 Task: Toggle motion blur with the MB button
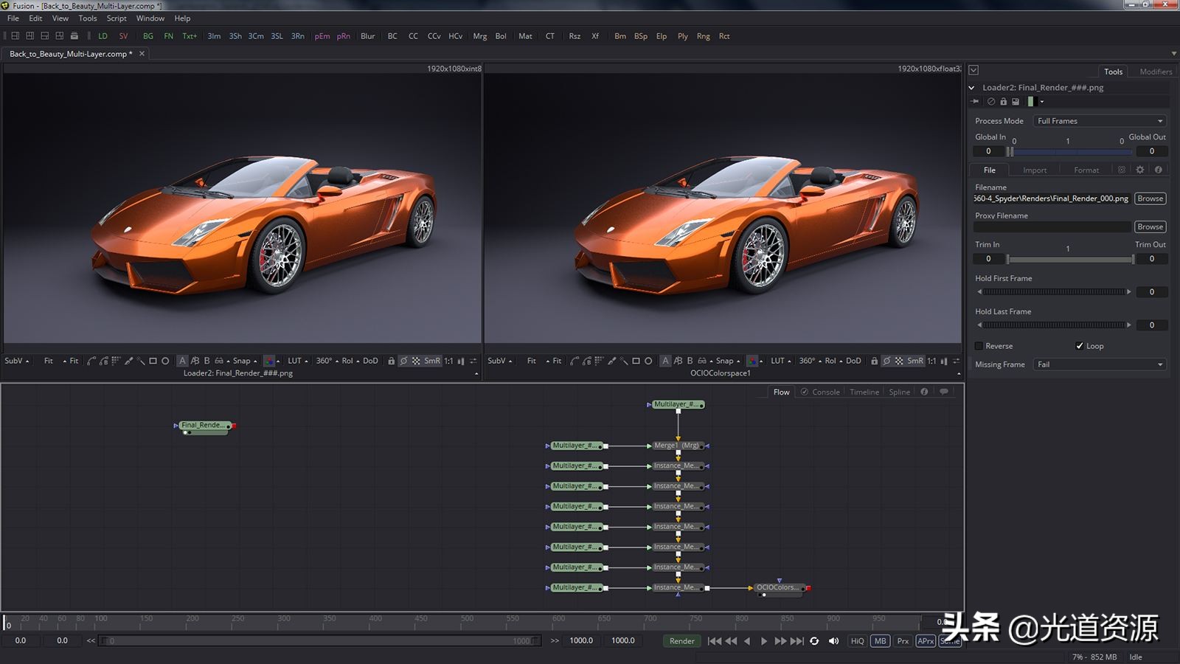coord(879,640)
